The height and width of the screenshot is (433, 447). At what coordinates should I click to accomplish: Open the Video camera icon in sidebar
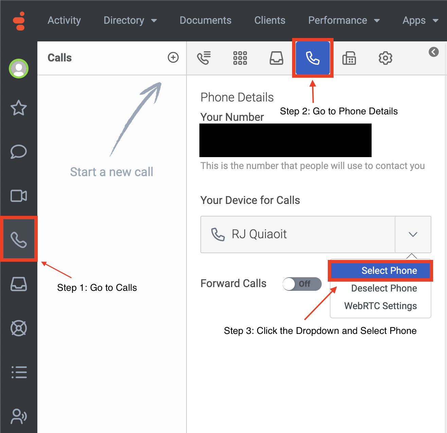(19, 196)
